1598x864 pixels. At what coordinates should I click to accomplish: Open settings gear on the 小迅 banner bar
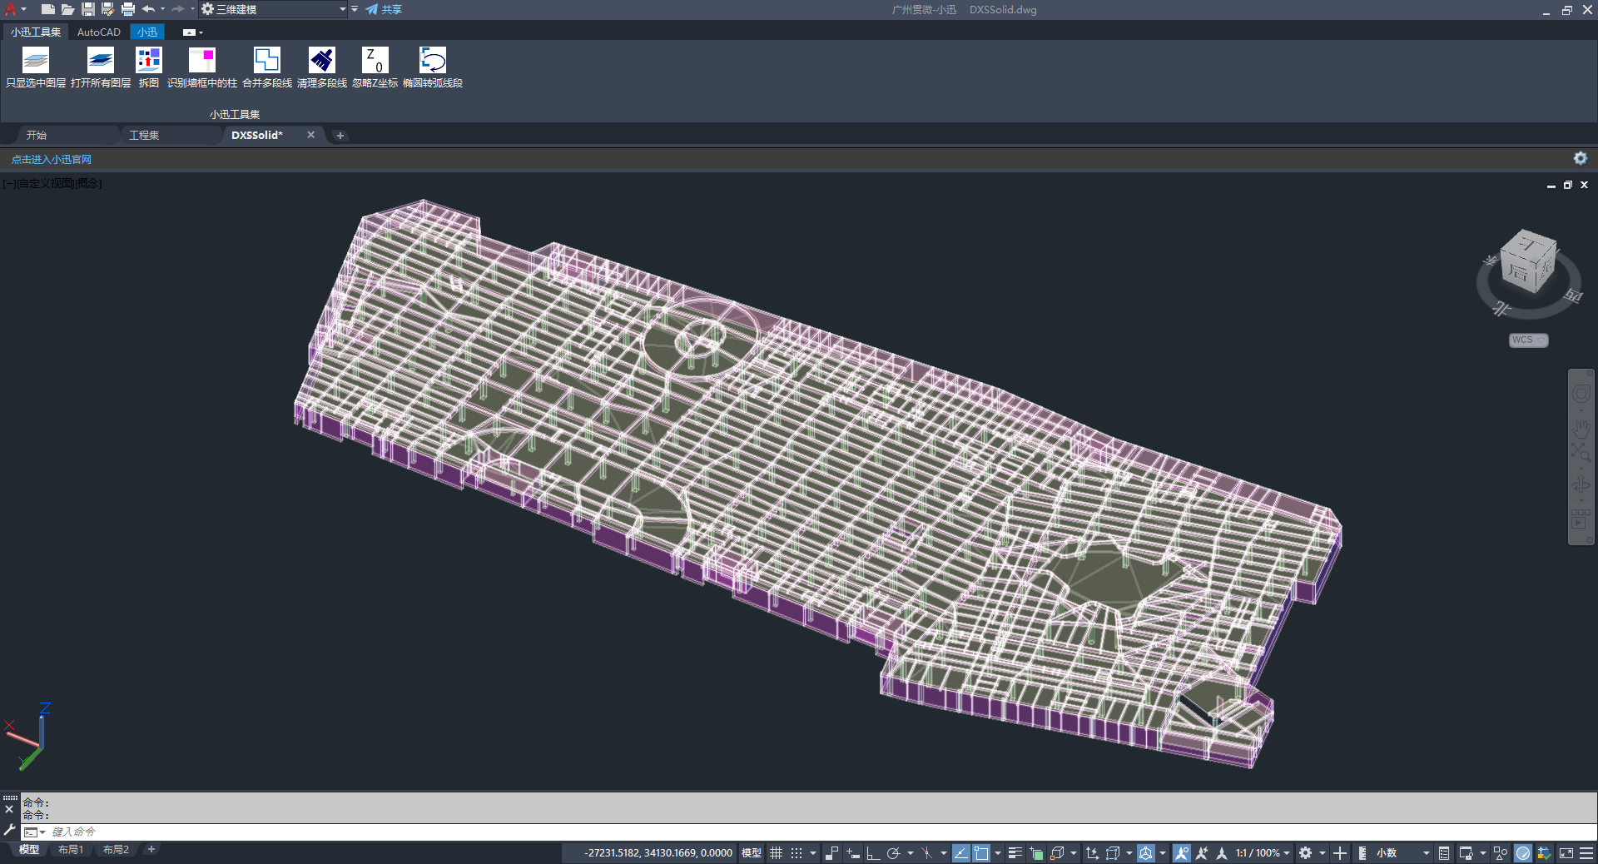pos(1580,158)
